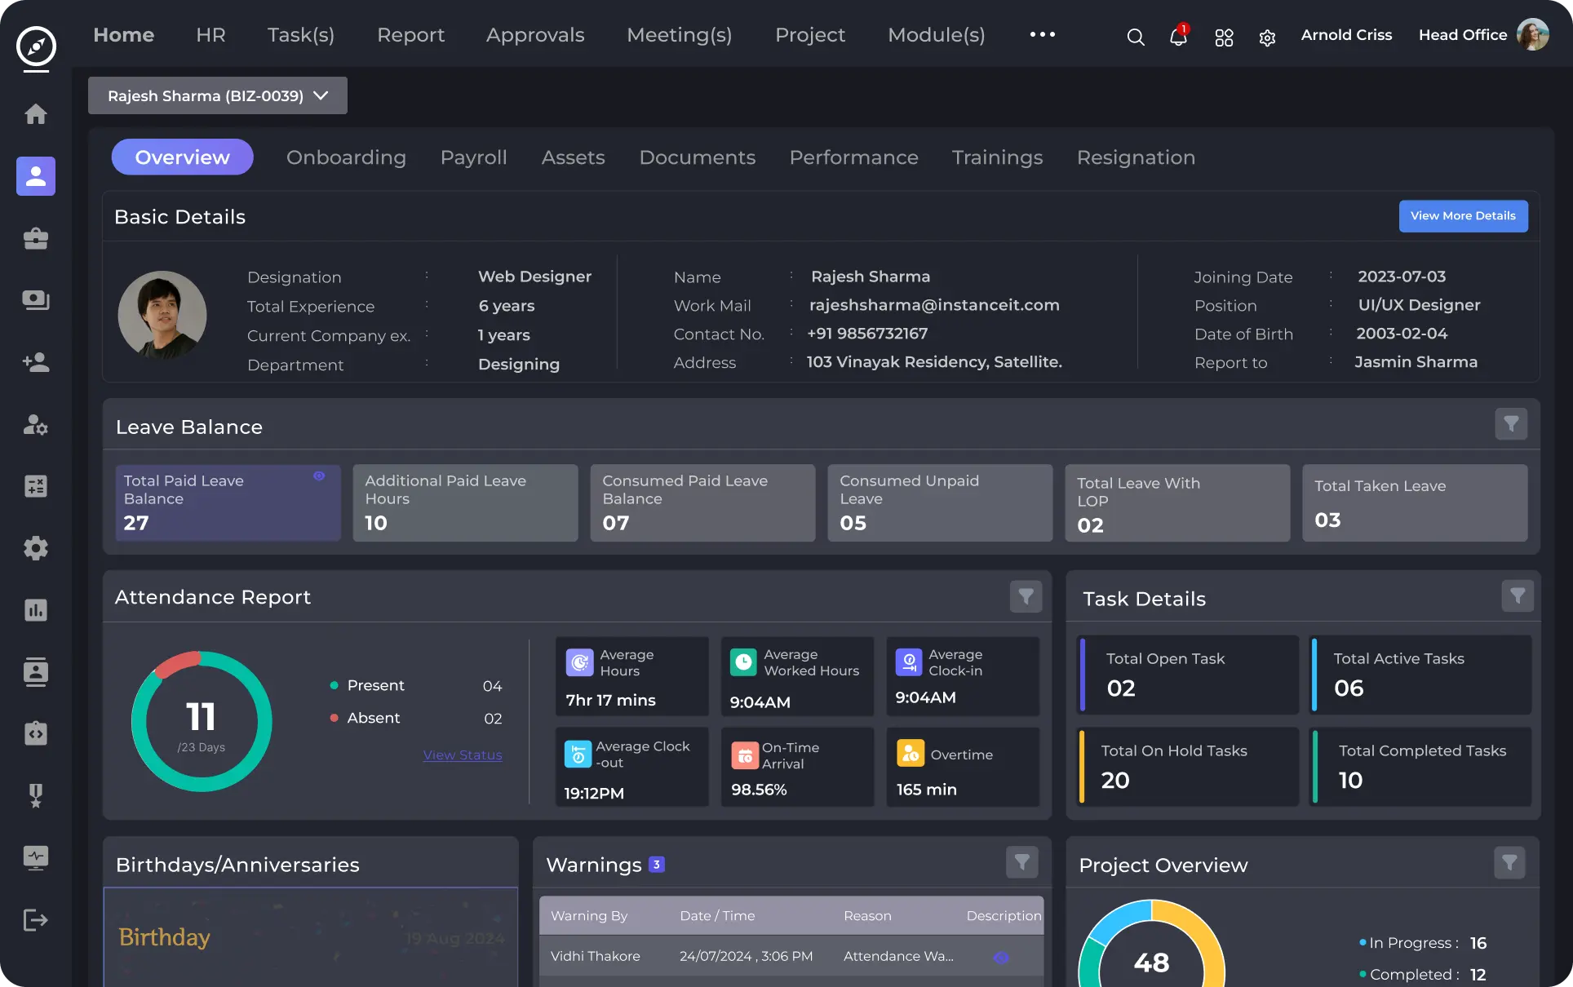Open Task Details filter

click(x=1518, y=596)
